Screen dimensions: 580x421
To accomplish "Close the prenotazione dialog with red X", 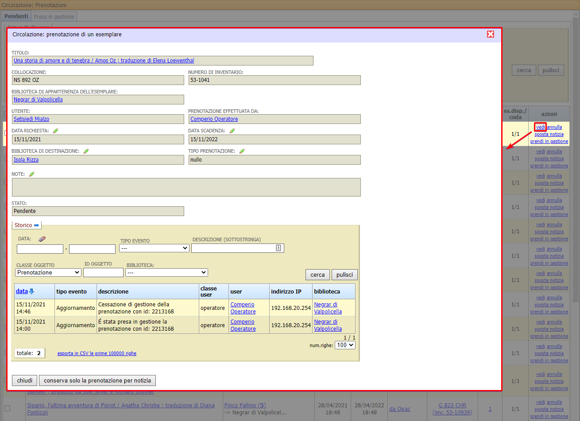I will click(491, 34).
